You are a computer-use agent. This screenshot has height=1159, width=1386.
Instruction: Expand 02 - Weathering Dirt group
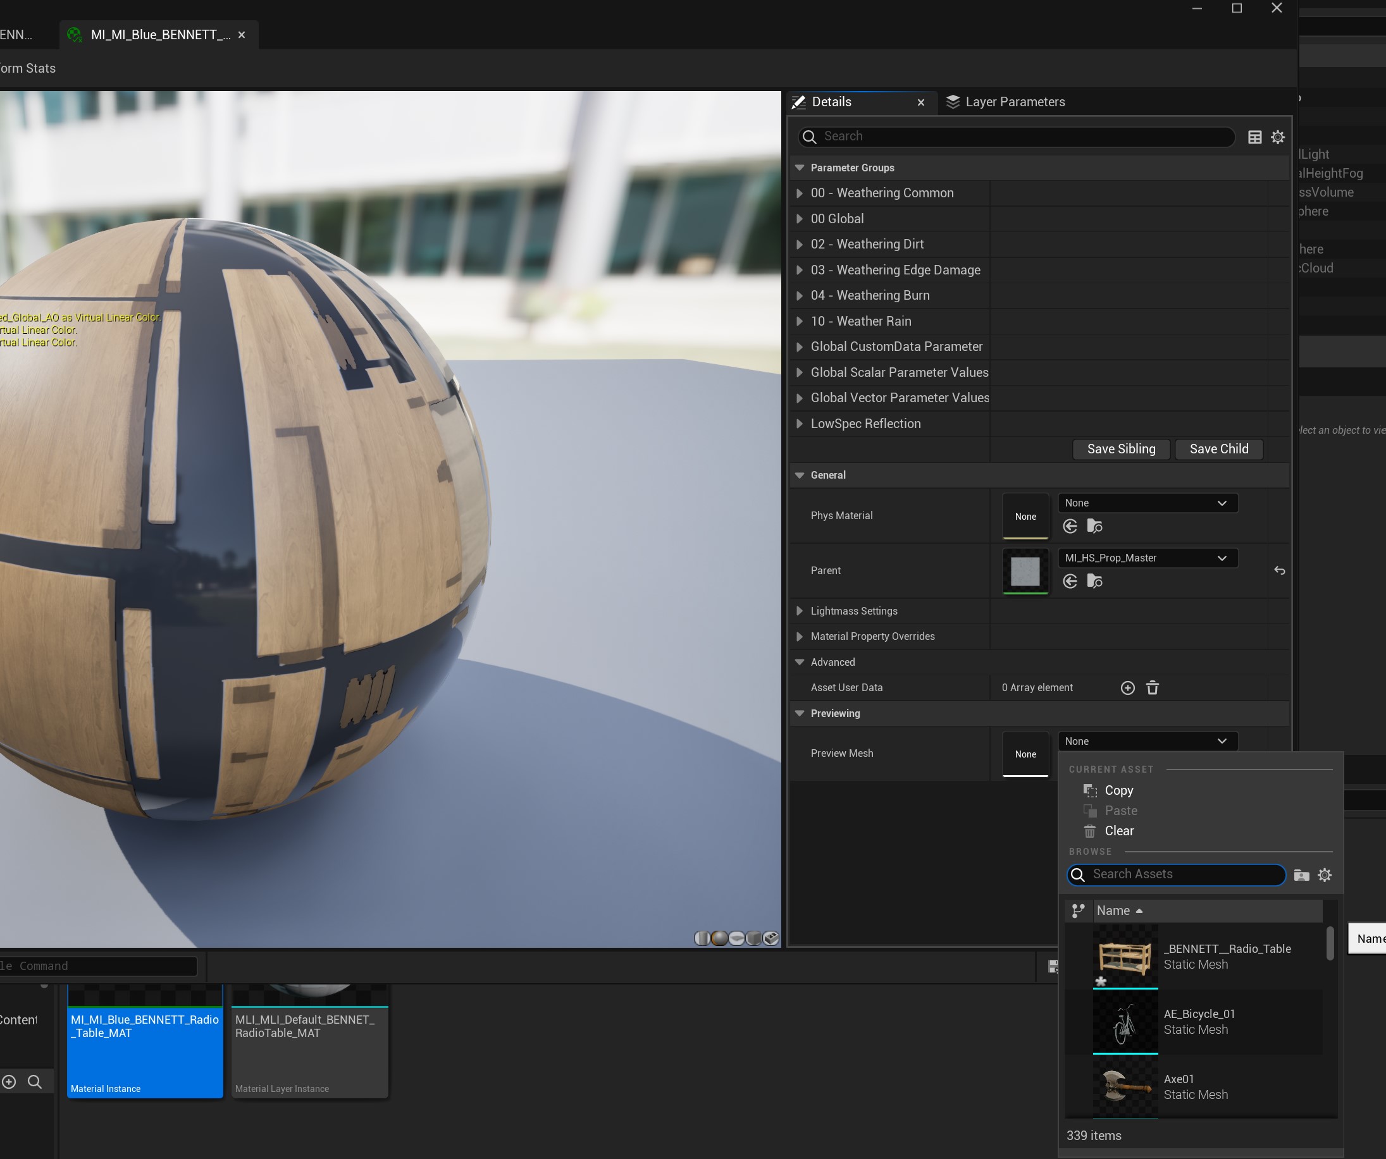[x=799, y=244]
